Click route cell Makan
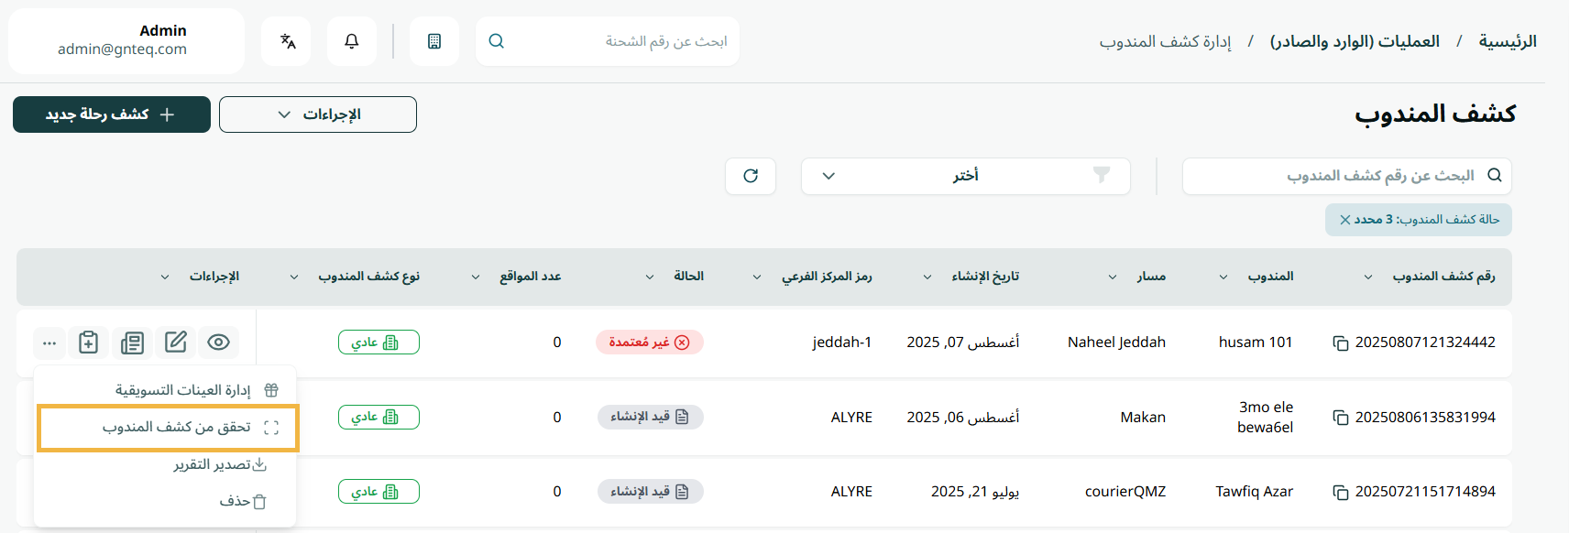This screenshot has height=533, width=1569. click(1143, 418)
